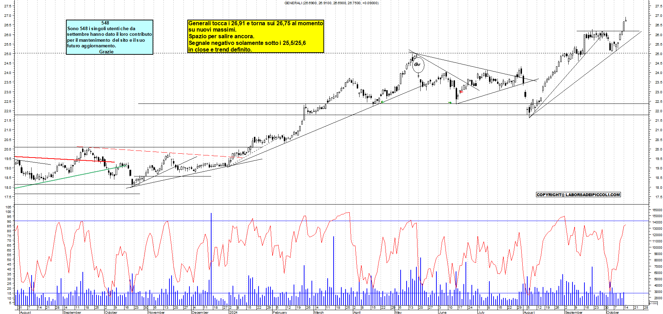This screenshot has height=314, width=663.
Task: Click the 2000 volume scale label
Action: 658,298
